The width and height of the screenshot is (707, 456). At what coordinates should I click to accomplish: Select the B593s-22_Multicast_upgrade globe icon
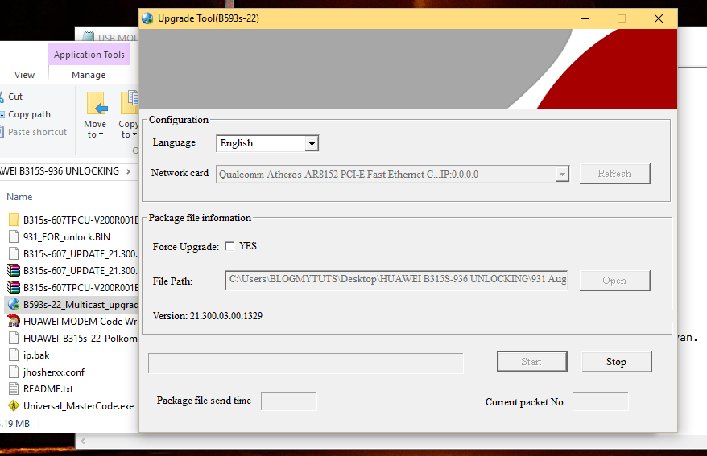[14, 304]
